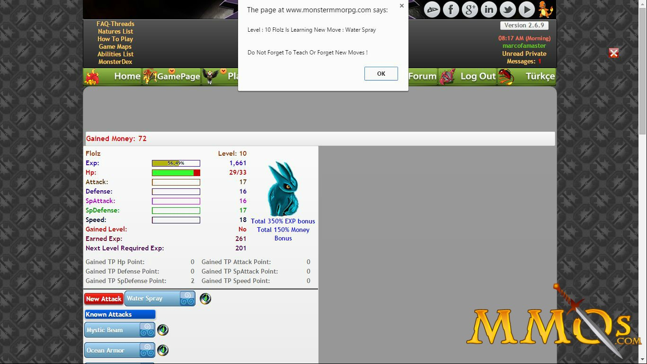Screen dimensions: 647x364
Task: Open the GamePage menu label
Action: click(x=178, y=77)
